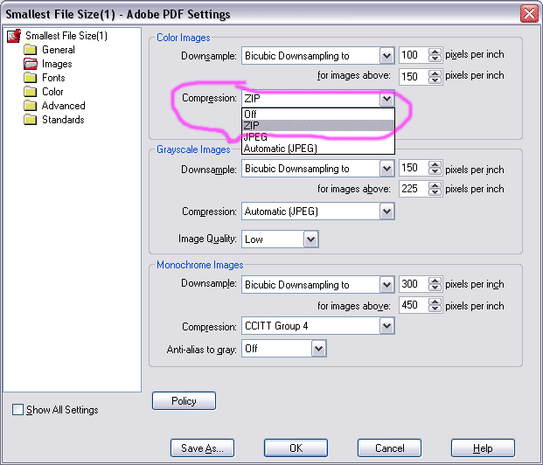The height and width of the screenshot is (465, 543).
Task: Click Color Images 100 ppi field
Action: (x=414, y=55)
